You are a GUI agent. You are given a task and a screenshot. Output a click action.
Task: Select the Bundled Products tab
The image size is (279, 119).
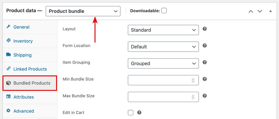tap(30, 83)
